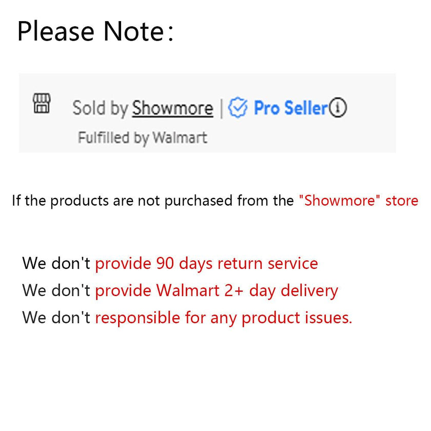
Task: Click red text provide 90 days return service
Action: coord(206,264)
